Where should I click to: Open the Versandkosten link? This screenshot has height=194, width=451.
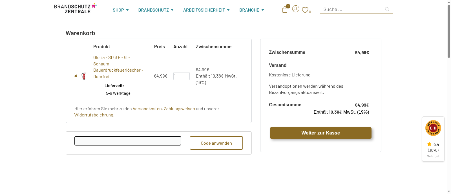point(147,109)
